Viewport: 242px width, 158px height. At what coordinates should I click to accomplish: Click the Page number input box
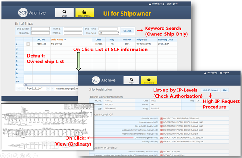[35, 89]
